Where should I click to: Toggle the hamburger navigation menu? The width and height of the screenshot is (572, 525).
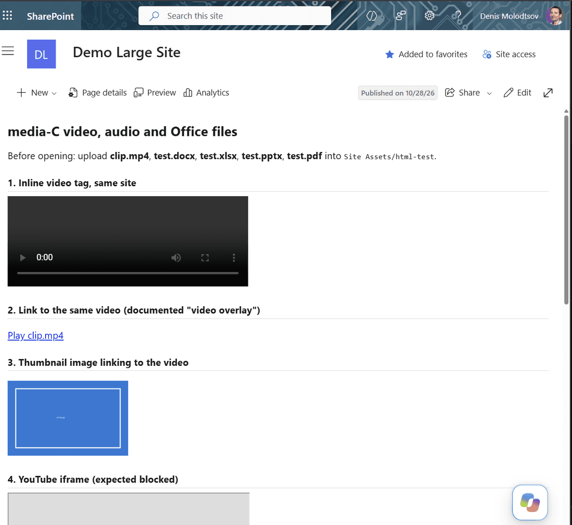tap(8, 51)
